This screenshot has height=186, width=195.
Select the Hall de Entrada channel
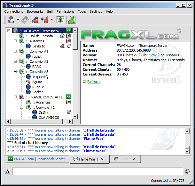point(39,36)
